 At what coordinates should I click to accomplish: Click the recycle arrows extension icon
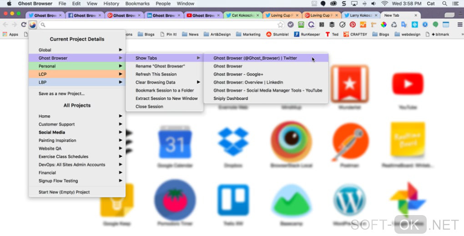tap(394, 25)
